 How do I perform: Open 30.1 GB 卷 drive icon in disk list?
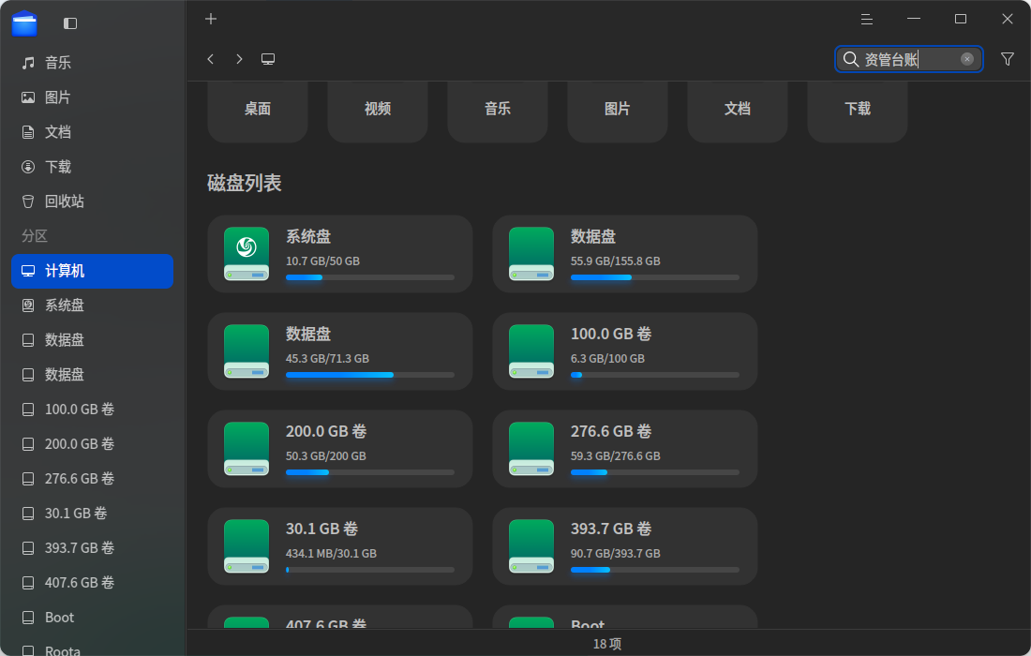(247, 545)
